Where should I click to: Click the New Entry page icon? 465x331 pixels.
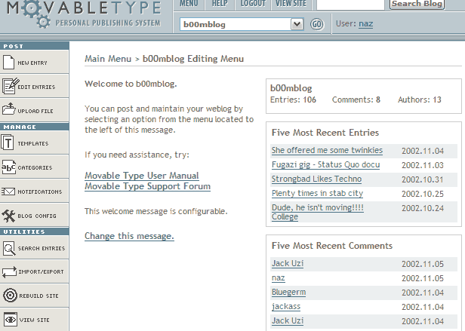pyautogui.click(x=8, y=63)
